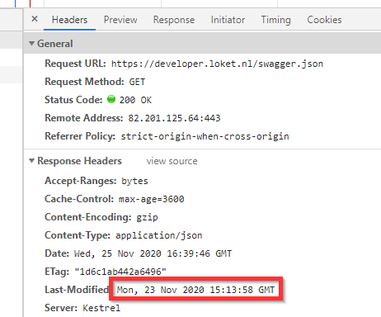The width and height of the screenshot is (381, 317).
Task: Click the Cache-Control max-age value
Action: pyautogui.click(x=152, y=199)
